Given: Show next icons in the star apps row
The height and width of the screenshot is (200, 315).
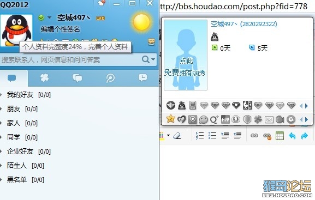Looking at the screenshot, I should pos(307,120).
